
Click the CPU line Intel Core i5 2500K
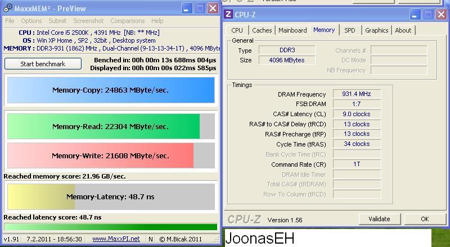click(x=89, y=33)
